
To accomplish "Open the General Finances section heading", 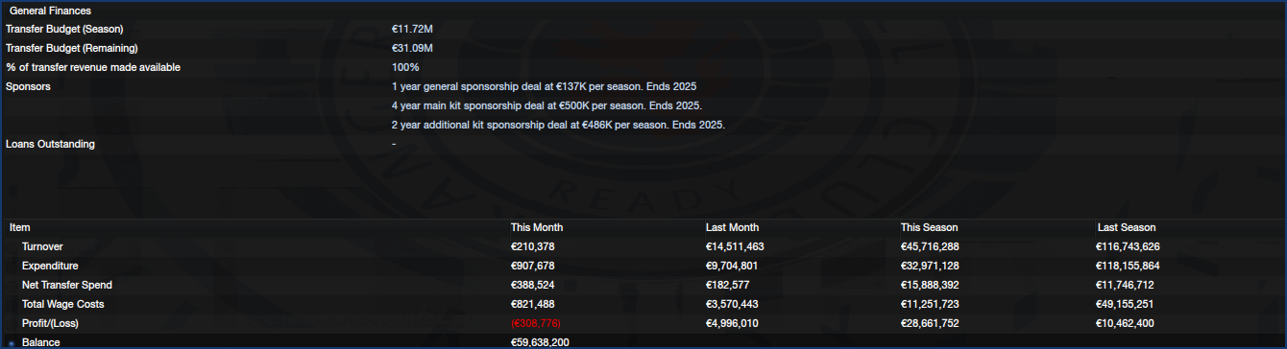I will coord(50,10).
